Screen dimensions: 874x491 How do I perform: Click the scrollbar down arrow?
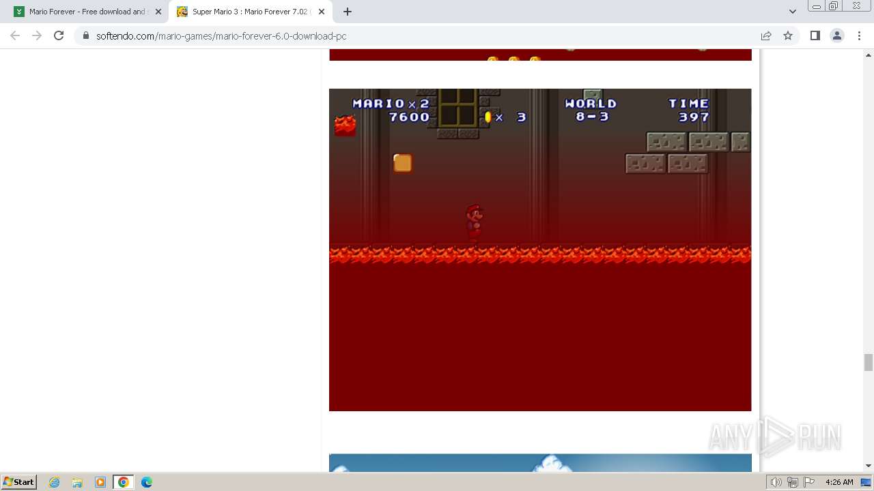[x=868, y=466]
